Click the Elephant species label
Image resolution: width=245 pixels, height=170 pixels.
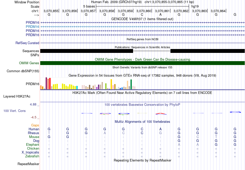click(32, 144)
